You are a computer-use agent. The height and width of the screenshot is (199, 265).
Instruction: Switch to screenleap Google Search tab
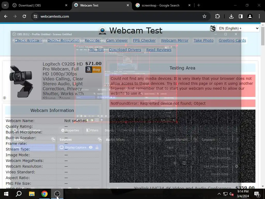point(163,5)
